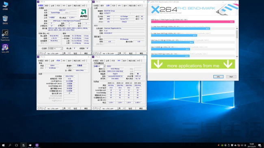This screenshot has height=148, width=264.
Task: Click the CPU-Z title icon of the mainboard window
Action: [x=93, y=2]
